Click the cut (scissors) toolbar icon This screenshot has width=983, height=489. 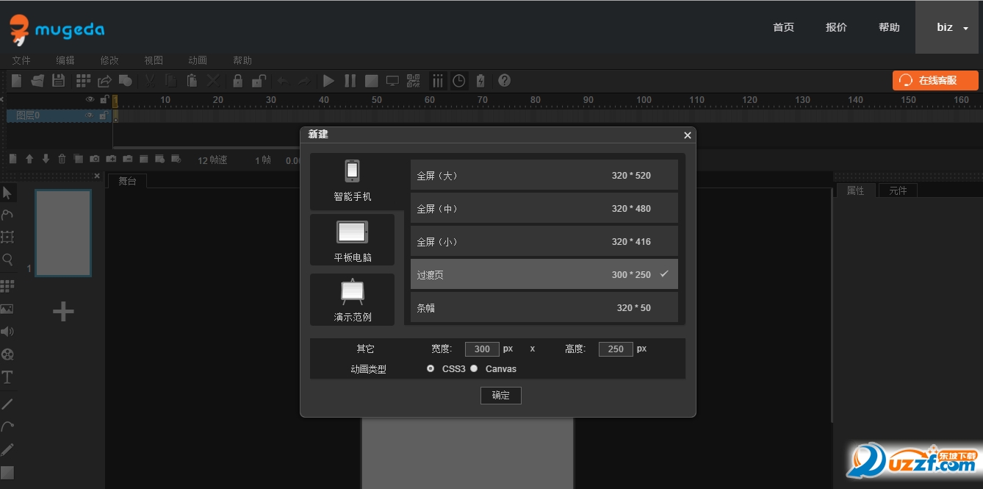[150, 81]
